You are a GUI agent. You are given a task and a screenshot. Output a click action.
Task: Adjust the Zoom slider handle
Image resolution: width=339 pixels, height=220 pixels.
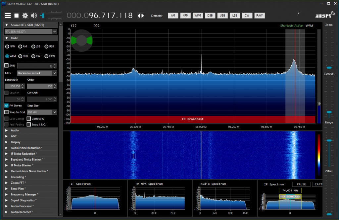329,68
